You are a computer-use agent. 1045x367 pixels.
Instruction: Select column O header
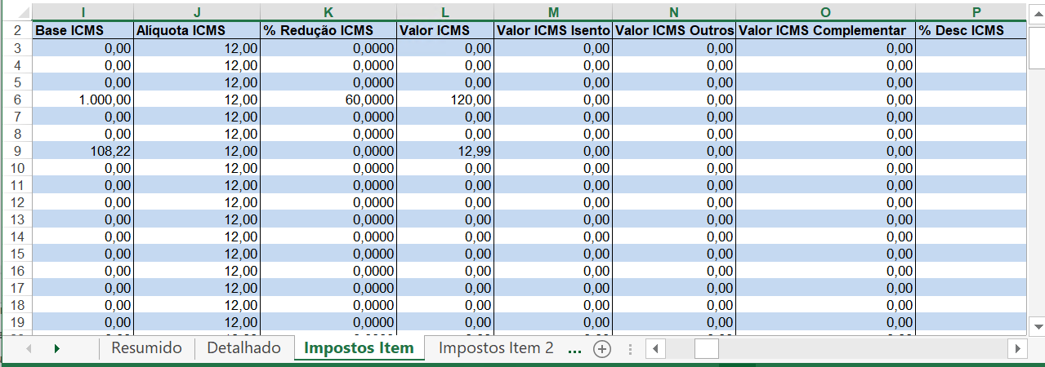(x=825, y=12)
